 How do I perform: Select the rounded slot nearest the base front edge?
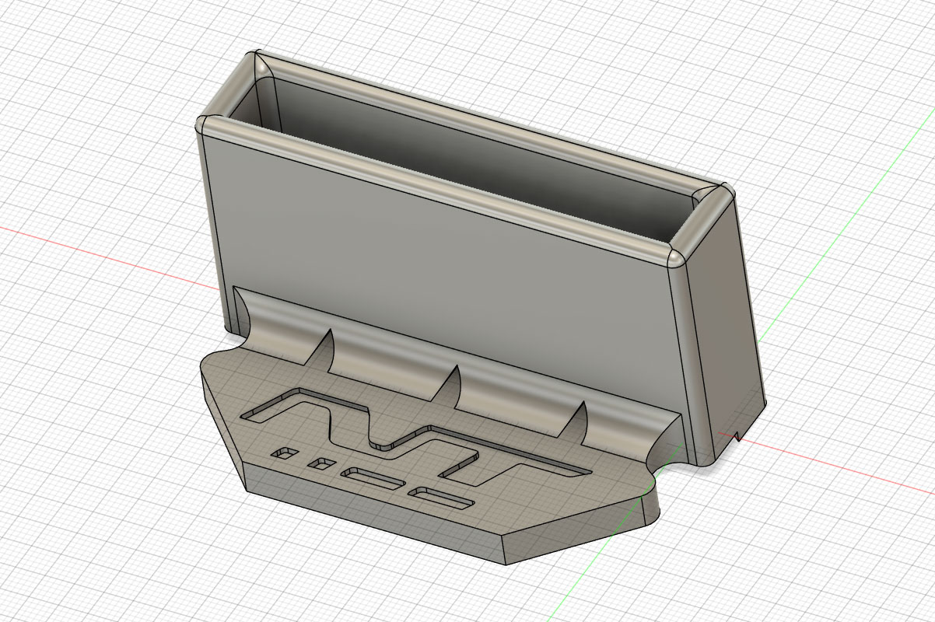[441, 498]
